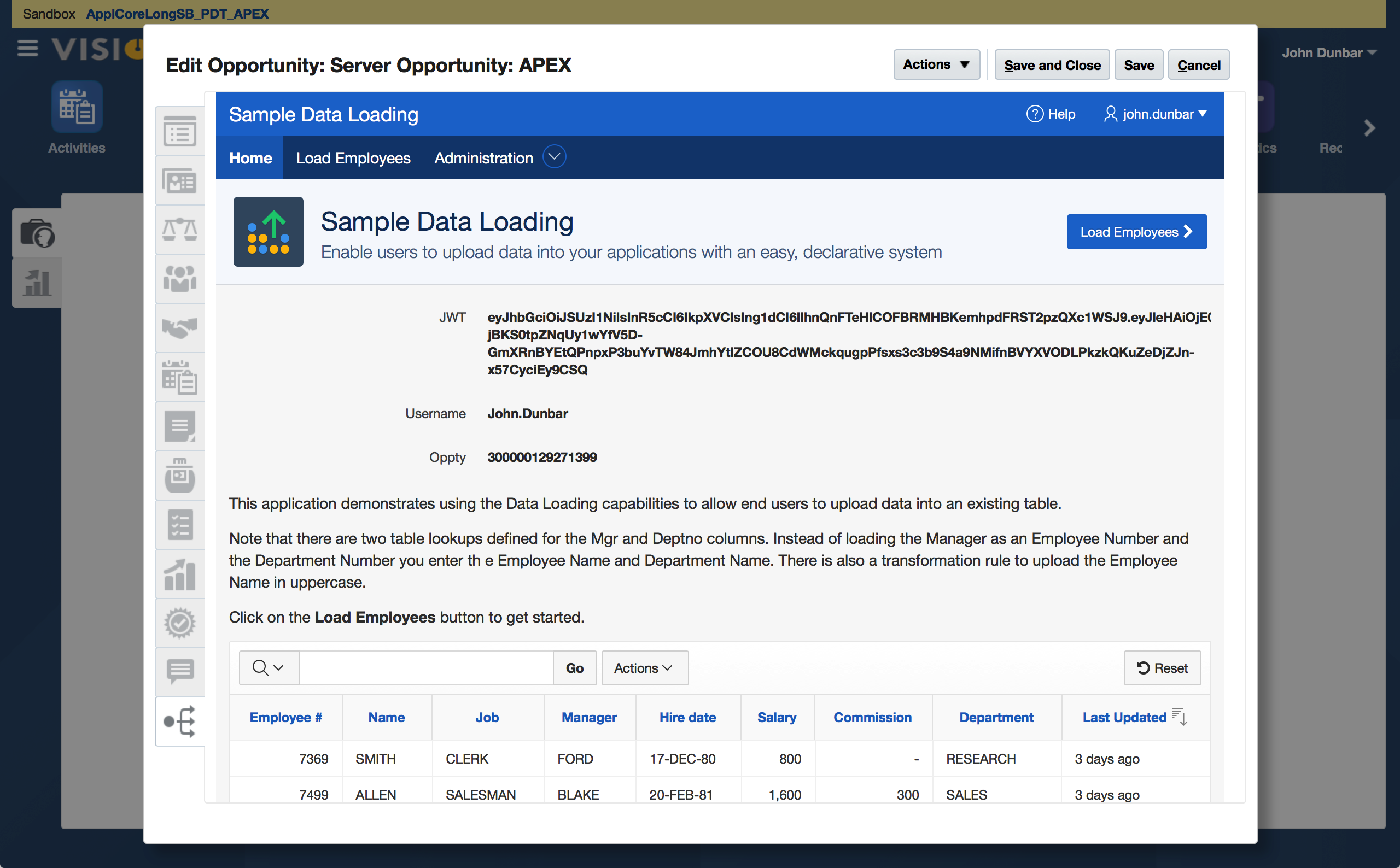Click the camera snapshot icon in left panel
Image resolution: width=1400 pixels, height=868 pixels.
(37, 233)
